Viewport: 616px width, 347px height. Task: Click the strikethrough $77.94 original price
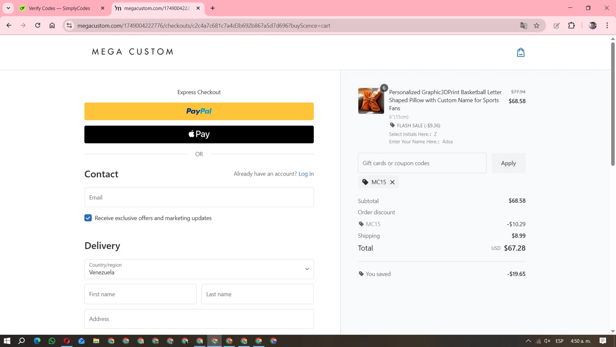[x=518, y=92]
